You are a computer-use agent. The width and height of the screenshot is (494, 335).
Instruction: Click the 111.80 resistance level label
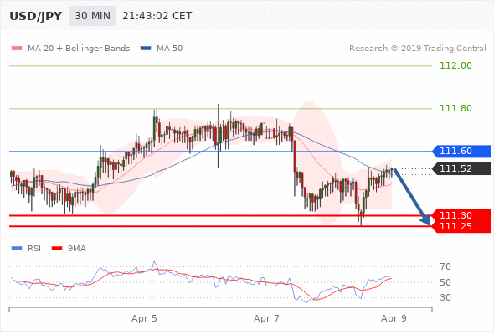[455, 108]
